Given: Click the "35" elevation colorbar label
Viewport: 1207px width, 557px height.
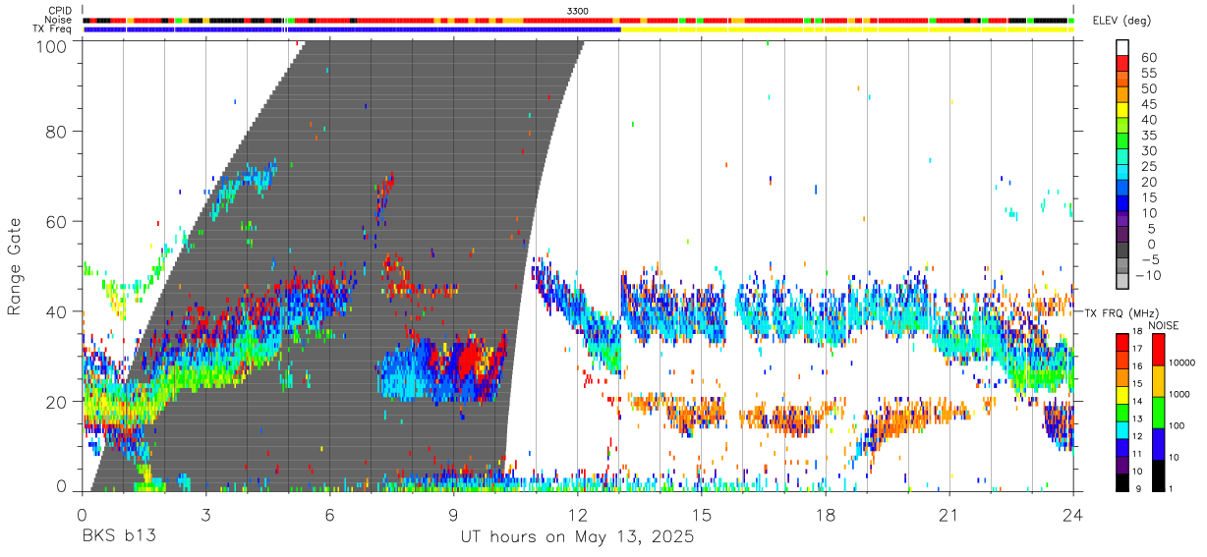Looking at the screenshot, I should [1150, 136].
